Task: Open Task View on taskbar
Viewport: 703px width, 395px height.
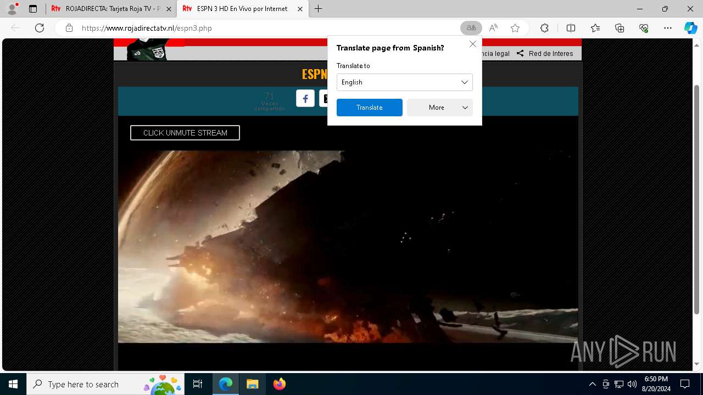Action: 198,384
